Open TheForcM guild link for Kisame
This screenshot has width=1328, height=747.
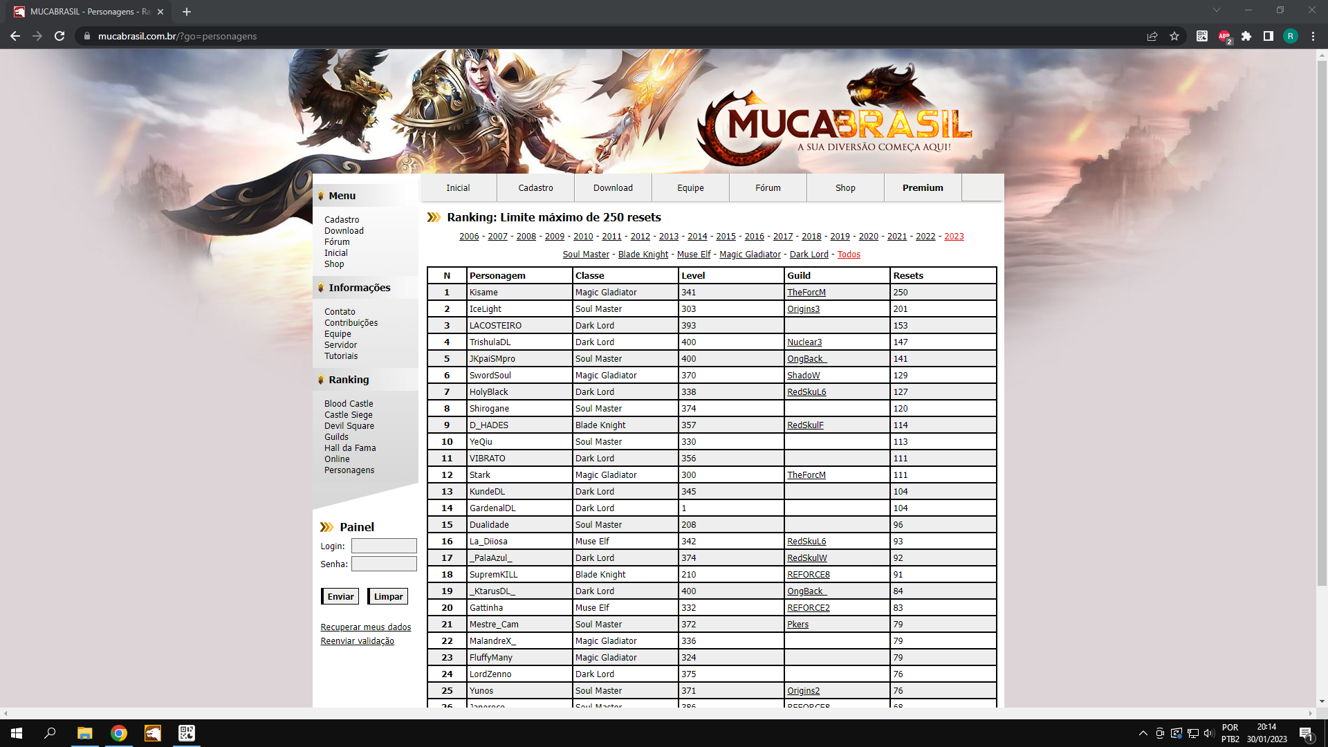(806, 293)
